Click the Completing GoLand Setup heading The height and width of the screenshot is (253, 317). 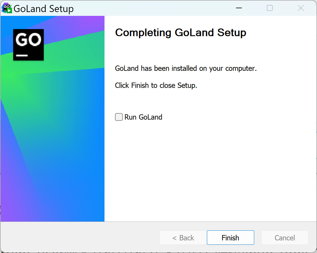(181, 33)
